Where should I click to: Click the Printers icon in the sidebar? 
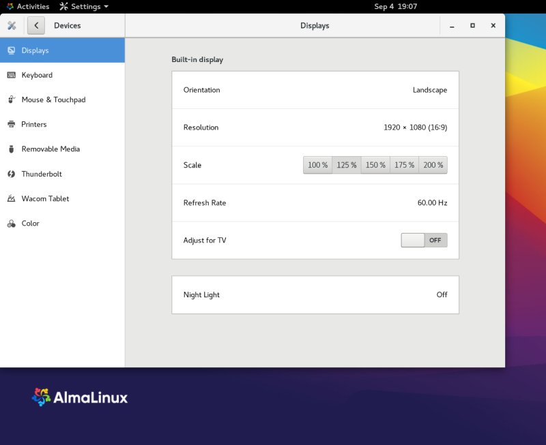point(12,124)
